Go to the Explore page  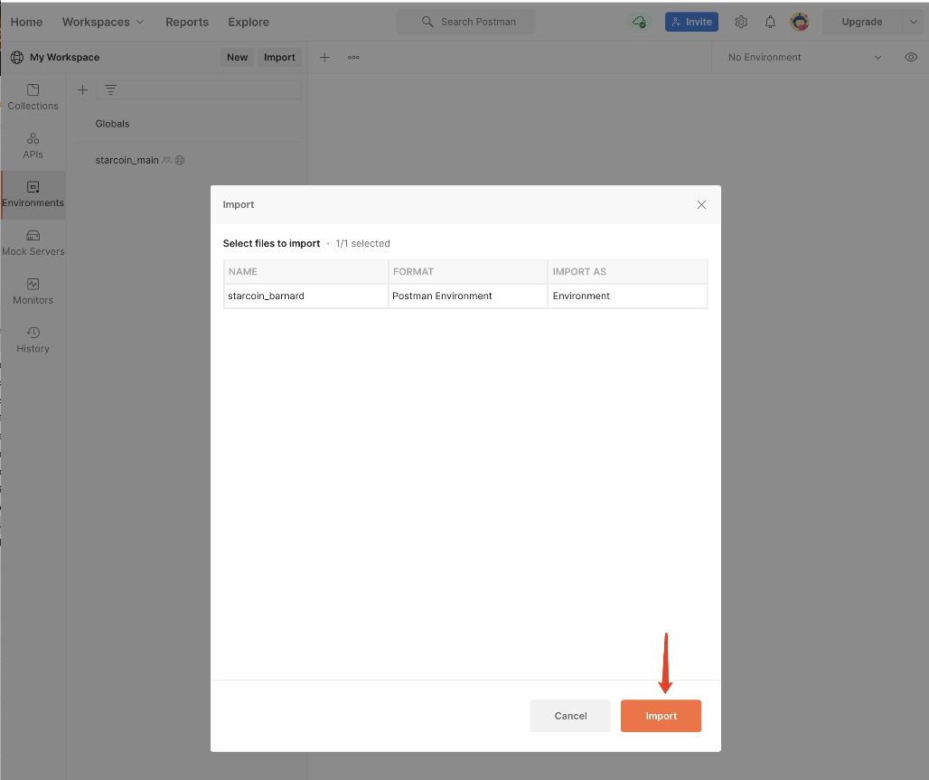point(249,22)
